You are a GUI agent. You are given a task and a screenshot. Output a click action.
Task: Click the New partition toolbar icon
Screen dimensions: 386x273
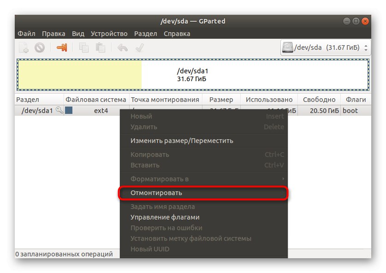pos(24,48)
